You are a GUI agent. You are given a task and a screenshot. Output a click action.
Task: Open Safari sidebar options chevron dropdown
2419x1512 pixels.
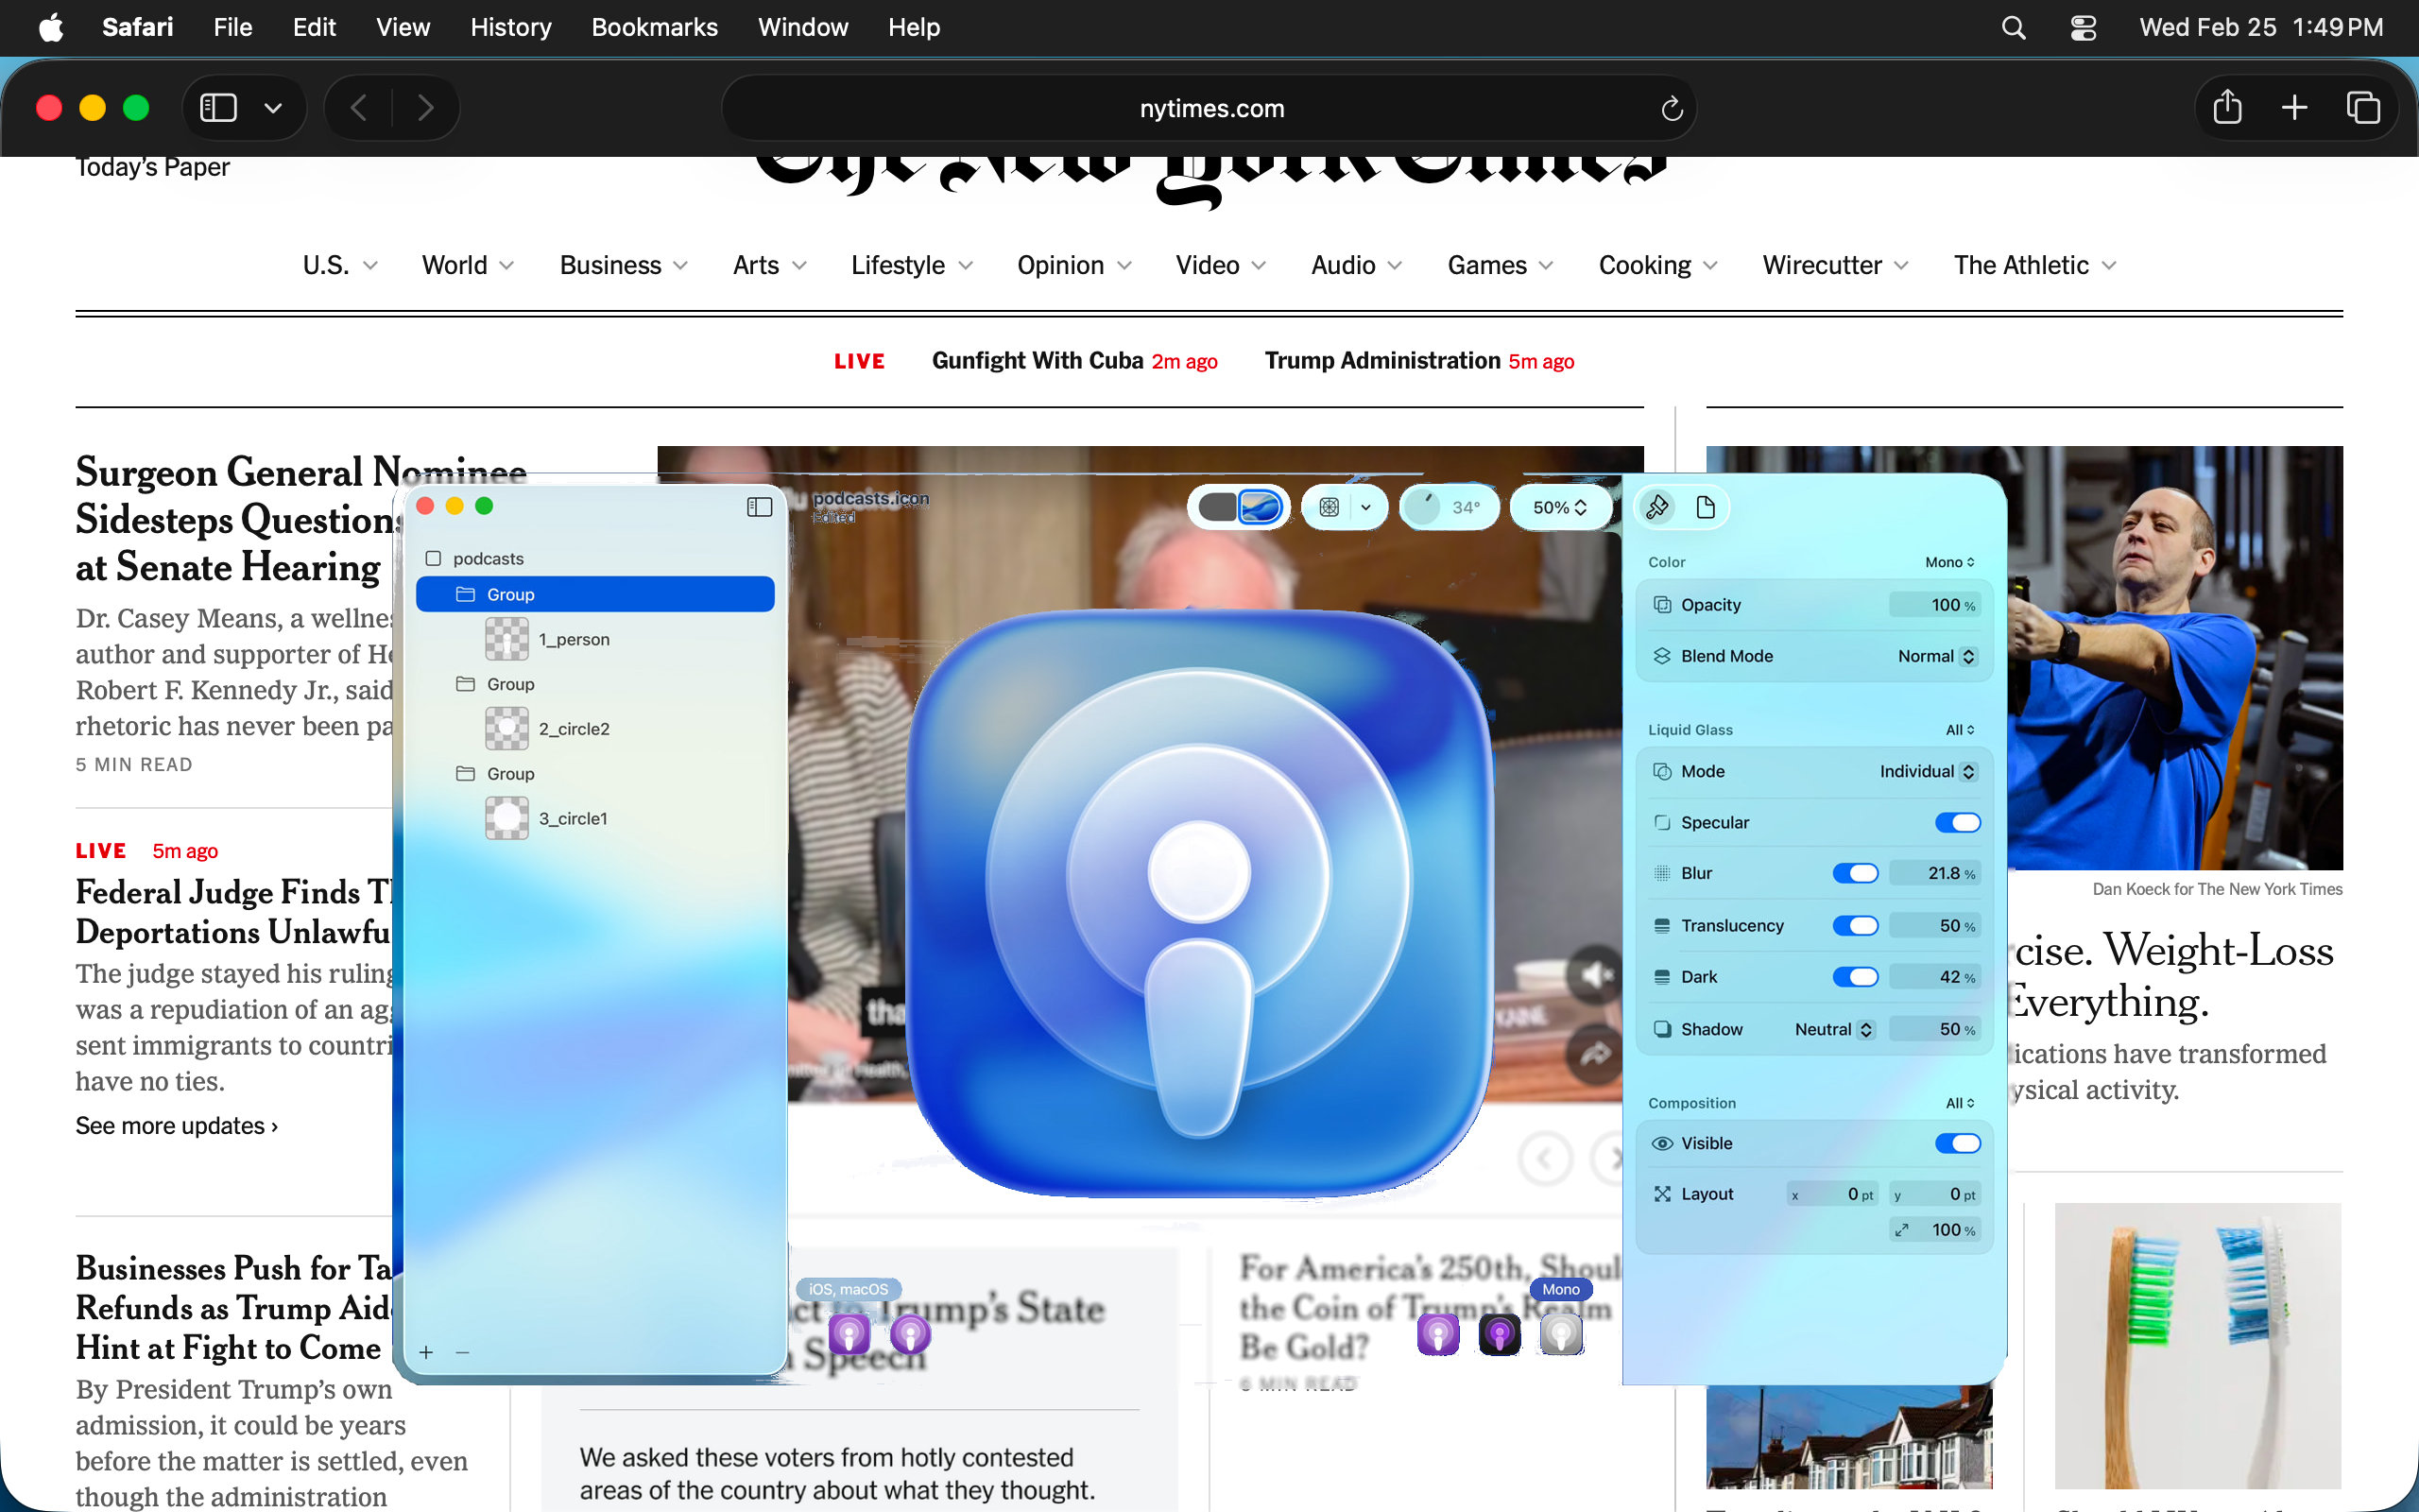[272, 107]
